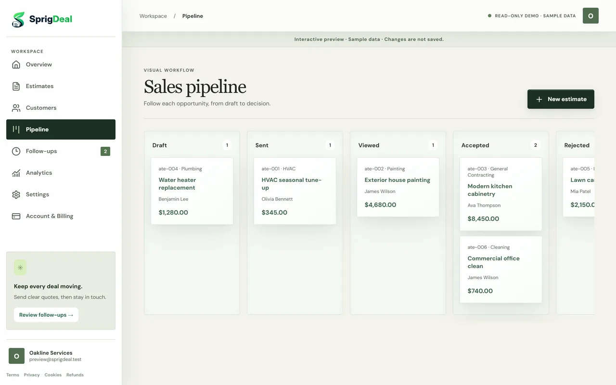
Task: Click the Oakline Services avatar in the sidebar
Action: pos(16,356)
